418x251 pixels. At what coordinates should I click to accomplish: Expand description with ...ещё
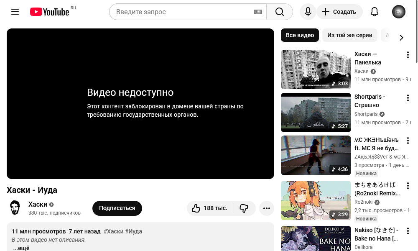click(21, 248)
